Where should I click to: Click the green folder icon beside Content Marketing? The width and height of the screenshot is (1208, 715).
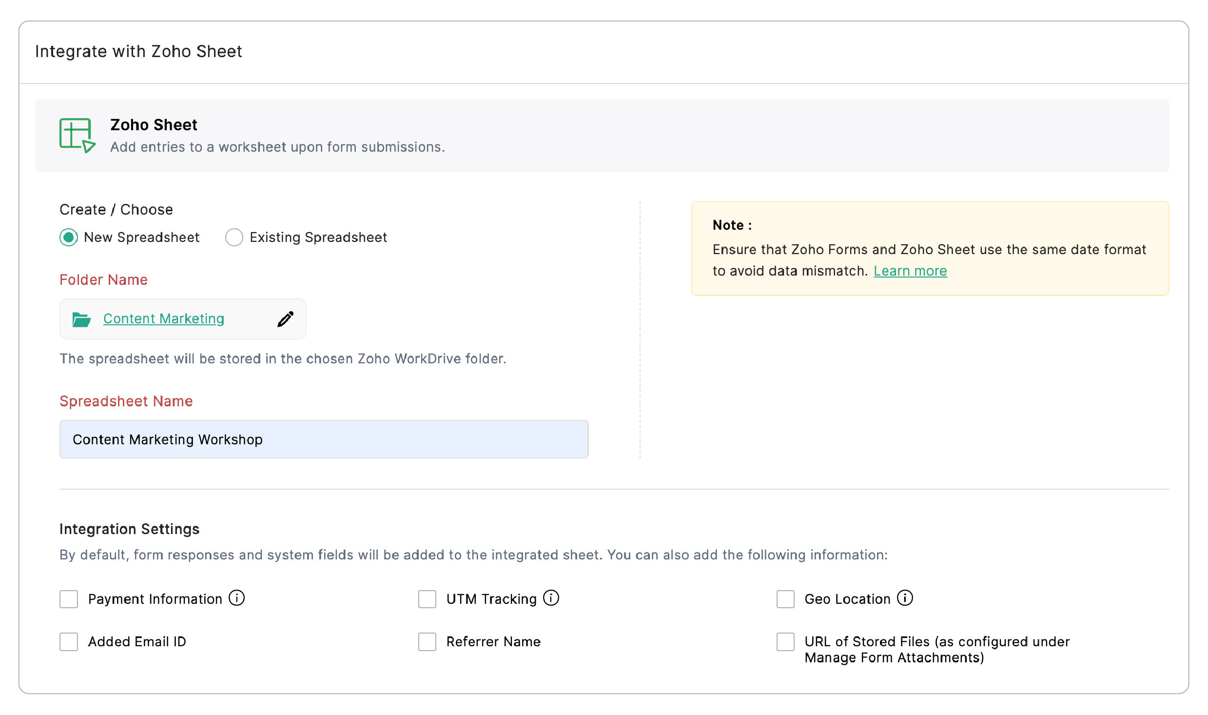81,319
